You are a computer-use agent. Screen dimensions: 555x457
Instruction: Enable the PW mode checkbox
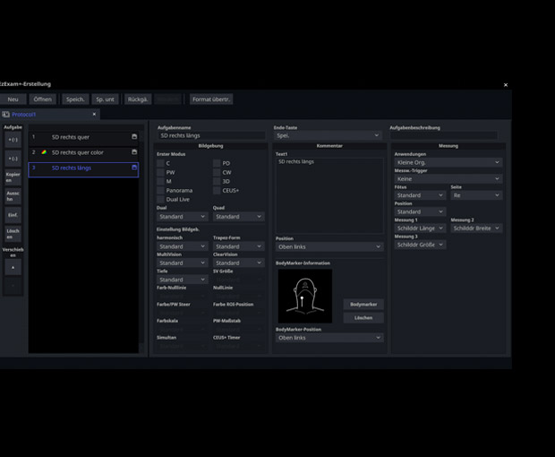[x=161, y=172]
